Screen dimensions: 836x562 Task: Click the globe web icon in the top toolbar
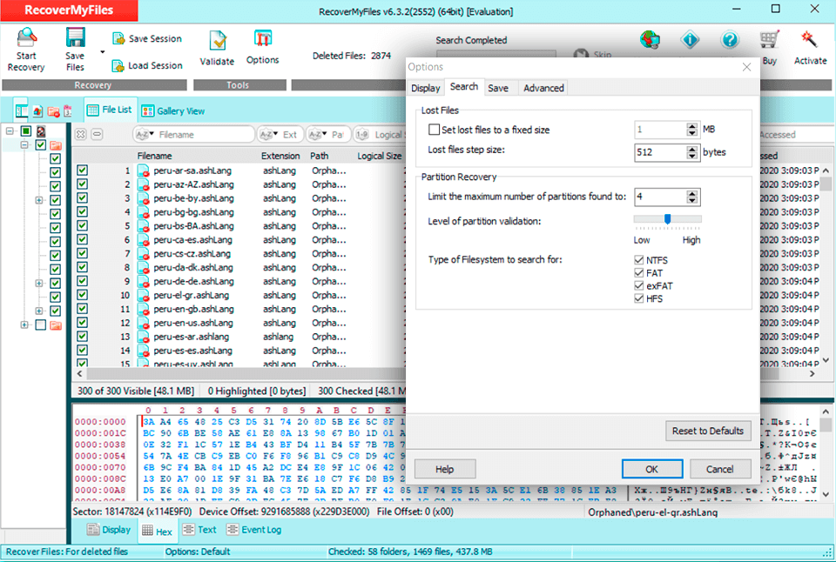point(650,39)
